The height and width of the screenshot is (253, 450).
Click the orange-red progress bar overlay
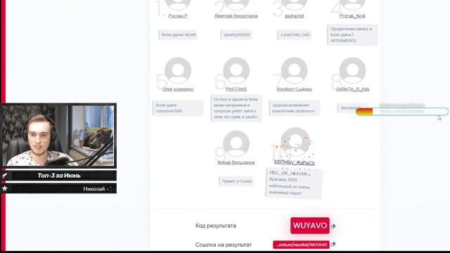pyautogui.click(x=402, y=111)
